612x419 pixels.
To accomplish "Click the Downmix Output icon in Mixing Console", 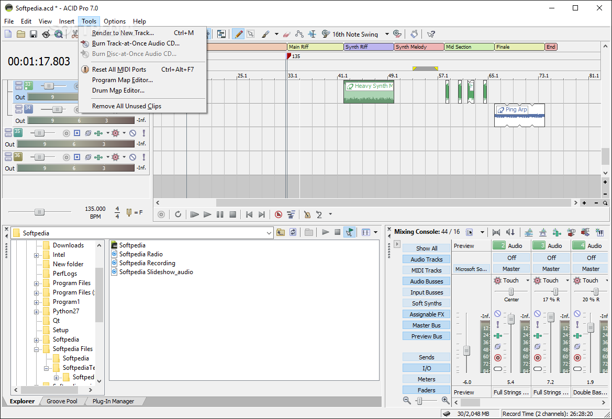I will [496, 232].
